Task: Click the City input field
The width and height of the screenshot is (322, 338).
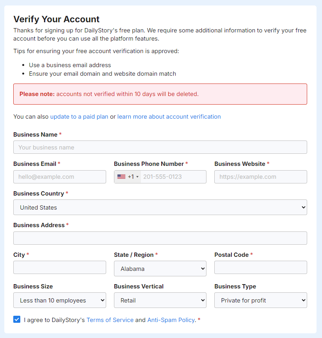Action: point(60,267)
